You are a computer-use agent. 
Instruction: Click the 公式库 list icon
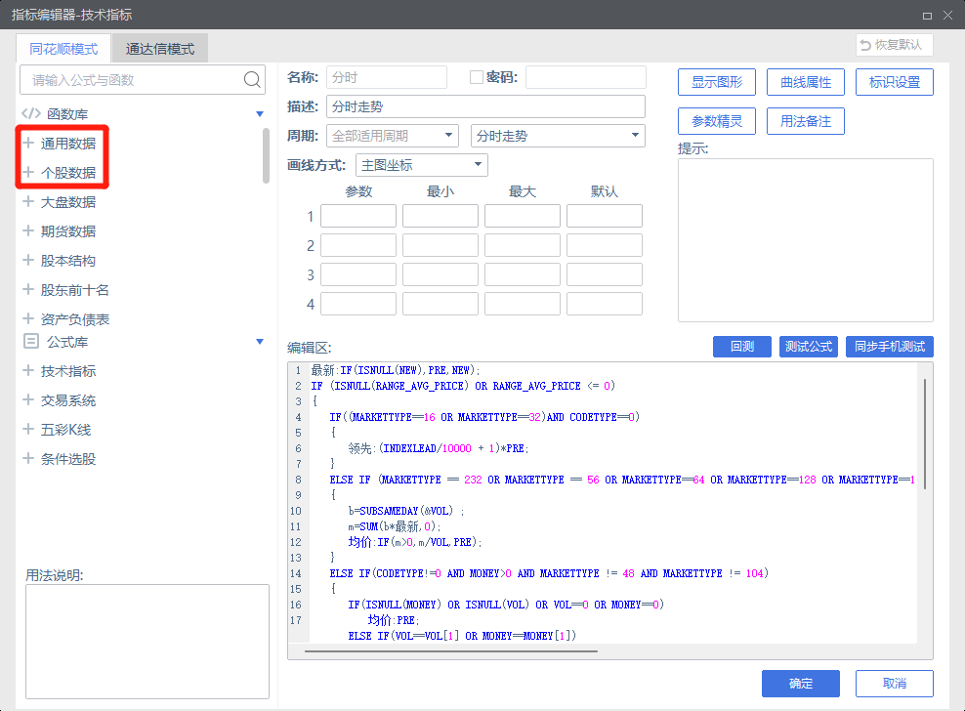31,342
